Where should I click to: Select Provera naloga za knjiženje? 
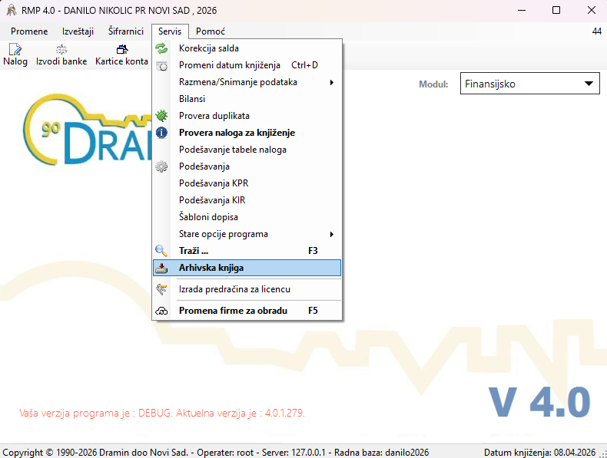[247, 133]
